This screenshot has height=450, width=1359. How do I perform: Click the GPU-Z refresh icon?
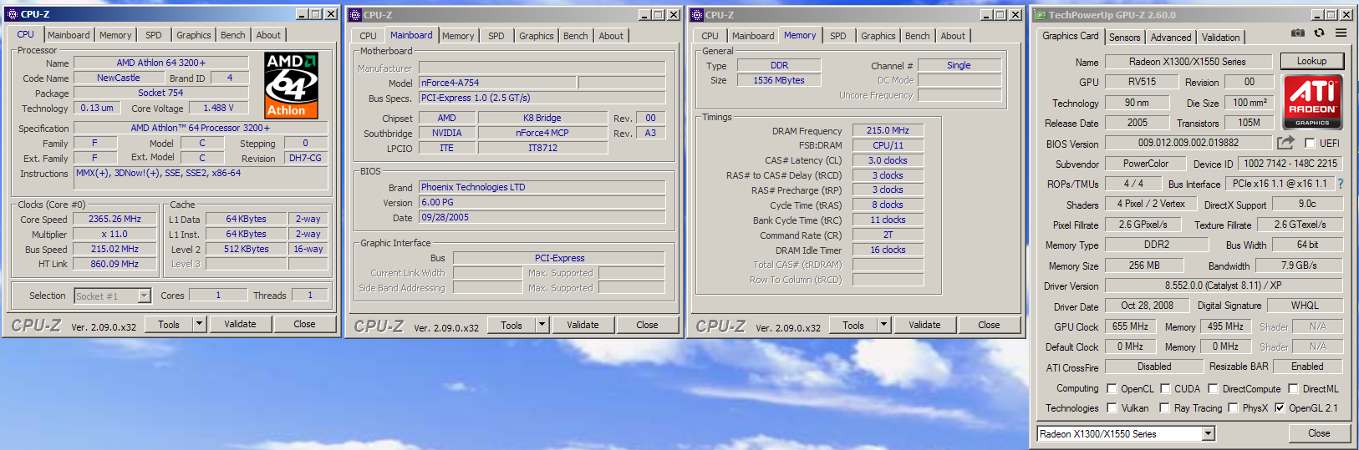(1319, 33)
